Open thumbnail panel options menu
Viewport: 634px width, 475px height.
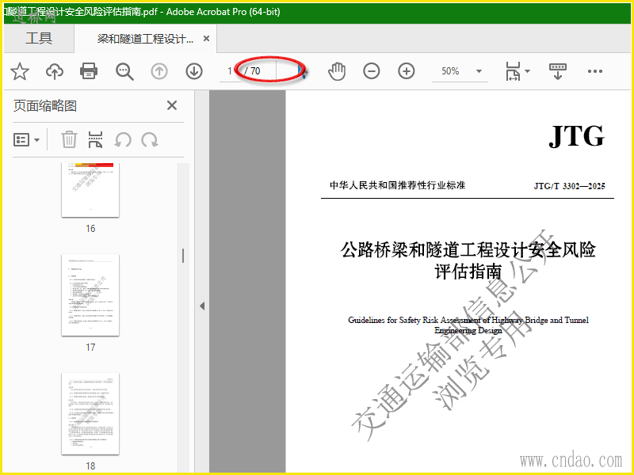[27, 140]
